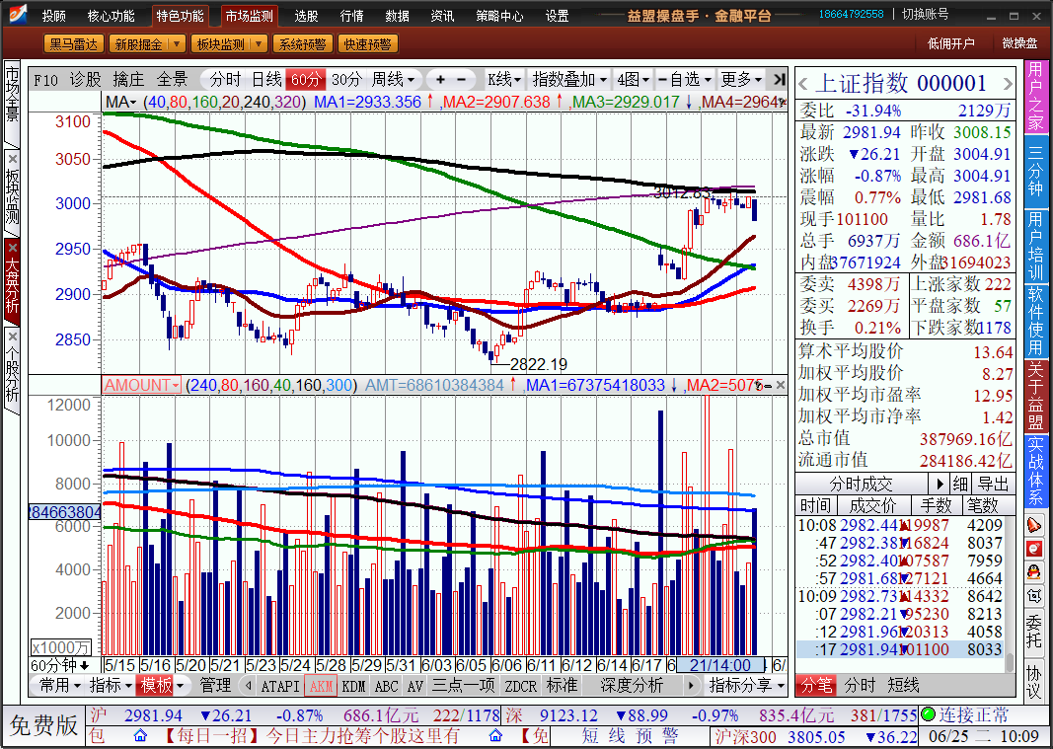Close the 个股分析 side tab X
1053x749 pixels.
click(12, 336)
